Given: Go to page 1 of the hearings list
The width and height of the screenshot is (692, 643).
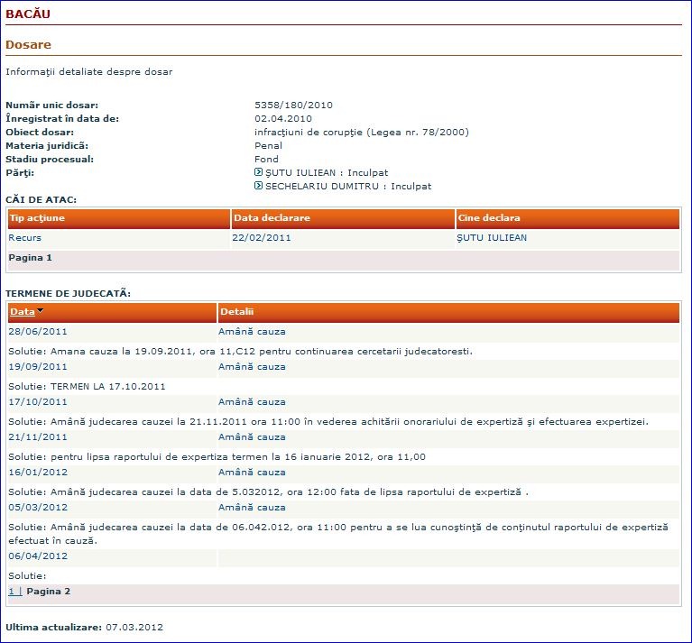Looking at the screenshot, I should click(11, 592).
